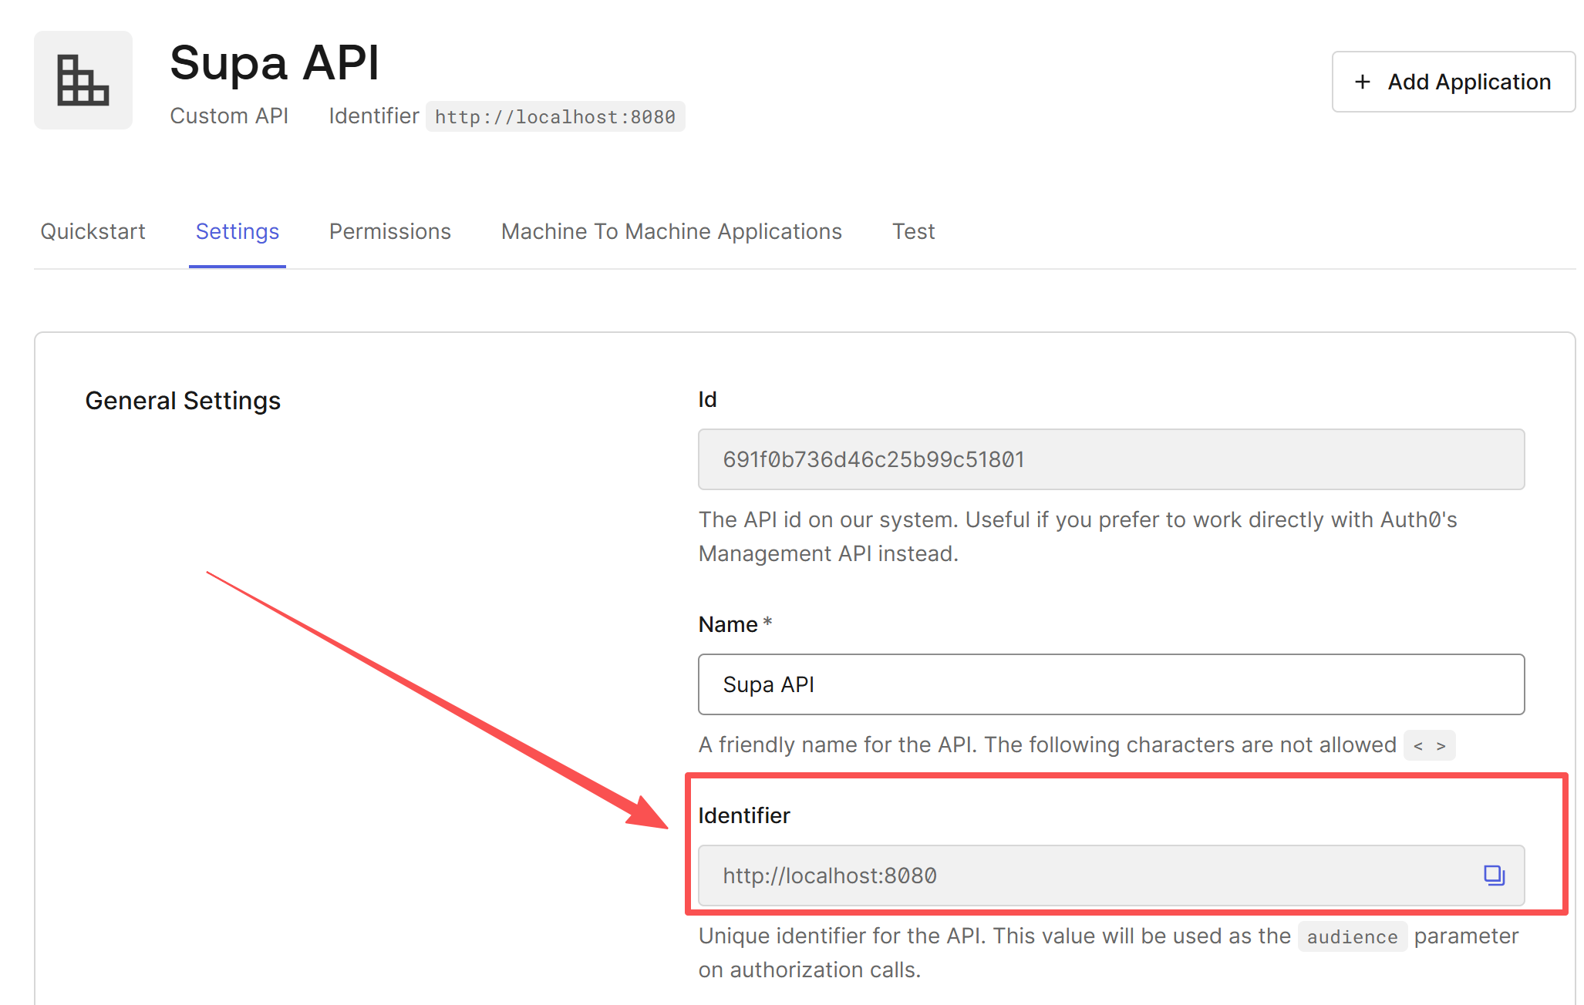1584x1005 pixels.
Task: Copy the Identifier field value icon
Action: (1494, 875)
